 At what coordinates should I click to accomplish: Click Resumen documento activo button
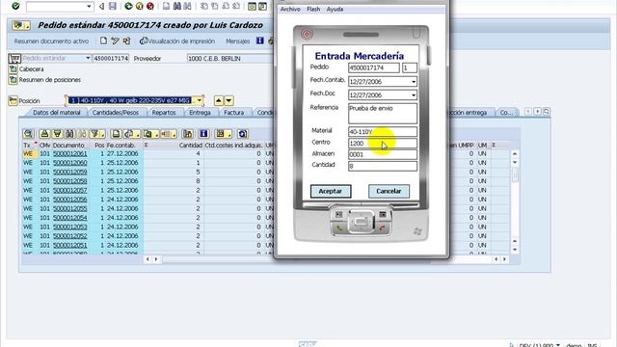pos(51,40)
